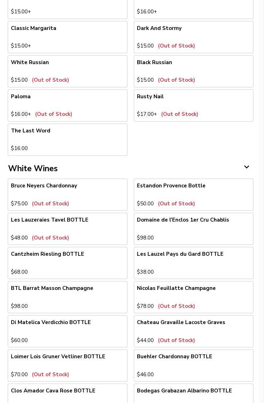Select BTL Barrat Masson Champagne
This screenshot has height=403, width=264.
68,297
